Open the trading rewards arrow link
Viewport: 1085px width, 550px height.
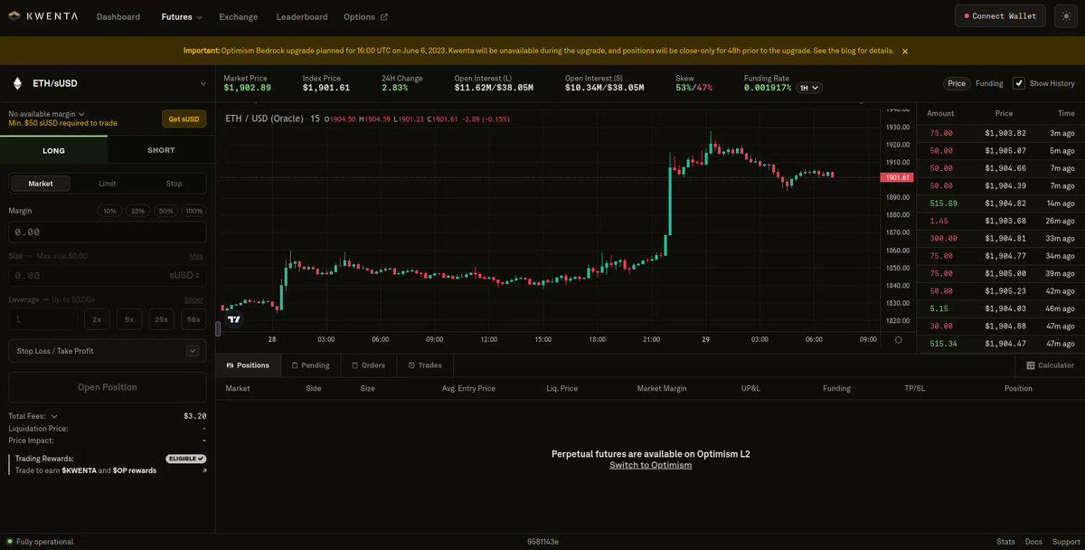pos(203,470)
